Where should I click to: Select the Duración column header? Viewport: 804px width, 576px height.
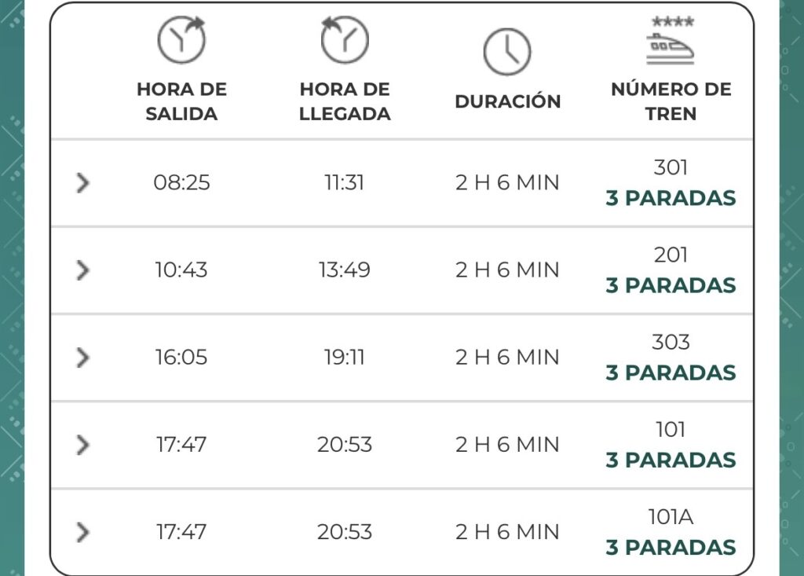click(x=508, y=101)
